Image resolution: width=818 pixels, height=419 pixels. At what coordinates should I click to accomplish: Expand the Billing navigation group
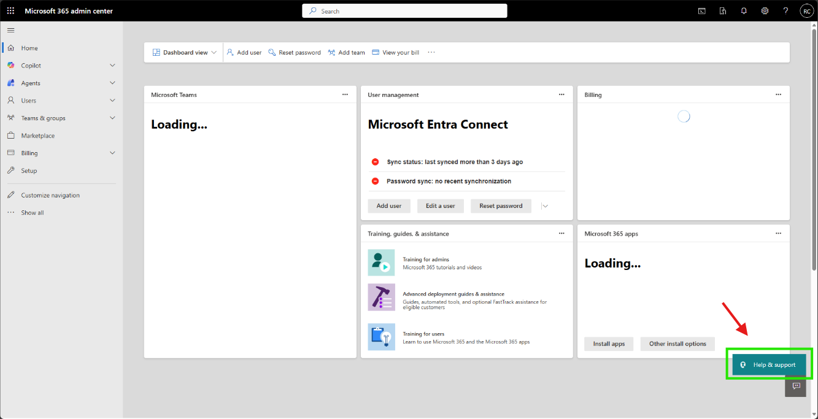pyautogui.click(x=112, y=153)
